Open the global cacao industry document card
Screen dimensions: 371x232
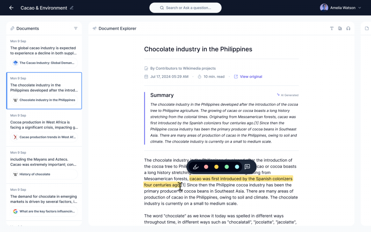44,54
